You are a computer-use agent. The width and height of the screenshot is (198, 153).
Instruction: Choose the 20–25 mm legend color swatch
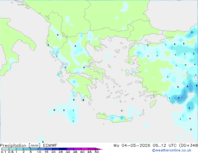56,149
